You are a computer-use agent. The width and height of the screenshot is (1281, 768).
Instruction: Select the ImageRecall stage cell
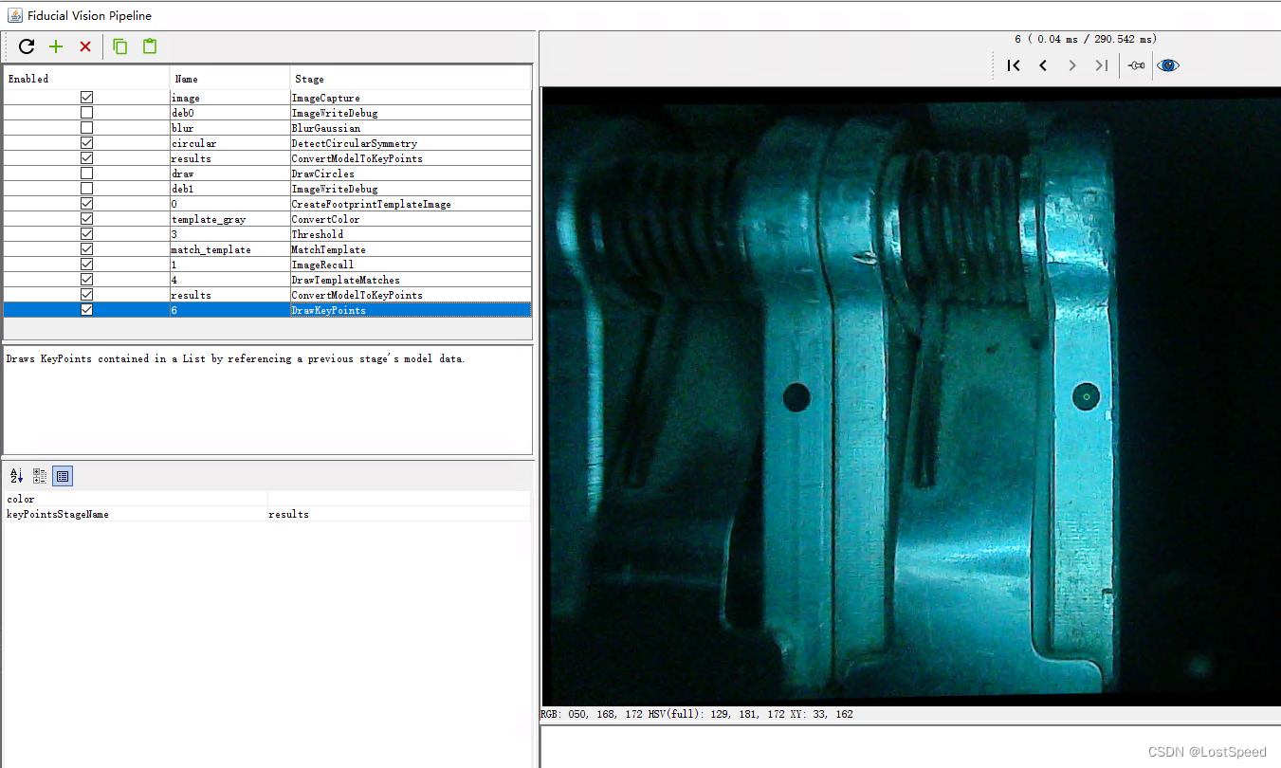[x=411, y=265]
